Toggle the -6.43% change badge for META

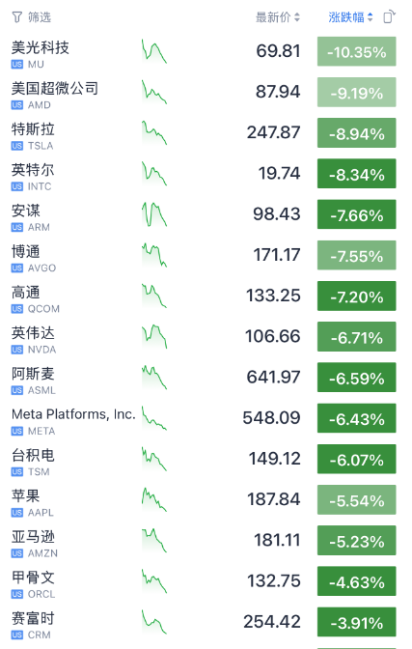[357, 418]
